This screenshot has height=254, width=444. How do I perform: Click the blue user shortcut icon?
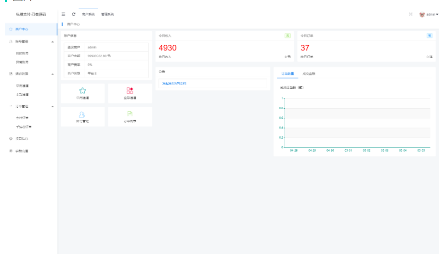coord(82,114)
